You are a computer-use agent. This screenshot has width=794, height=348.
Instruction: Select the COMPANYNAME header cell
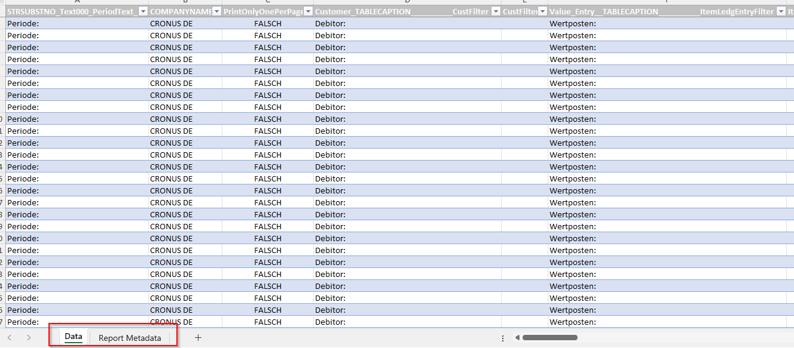185,11
